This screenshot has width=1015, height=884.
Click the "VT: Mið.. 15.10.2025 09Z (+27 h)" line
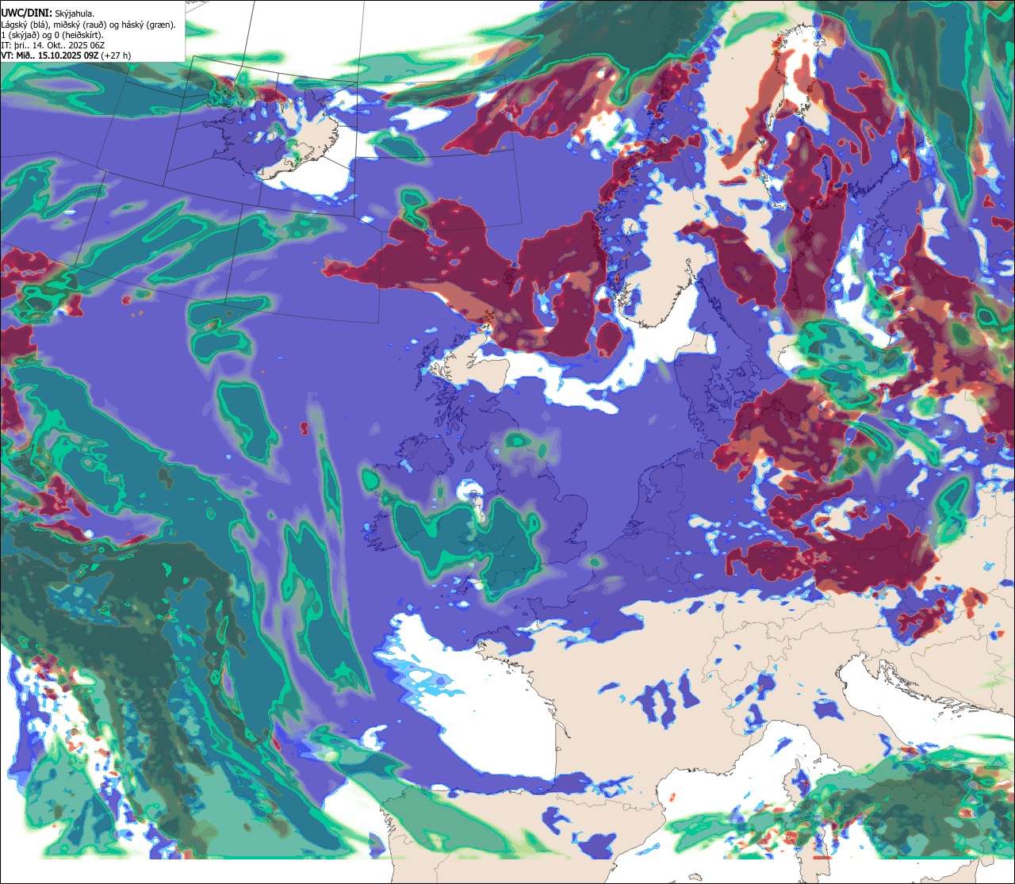[66, 55]
